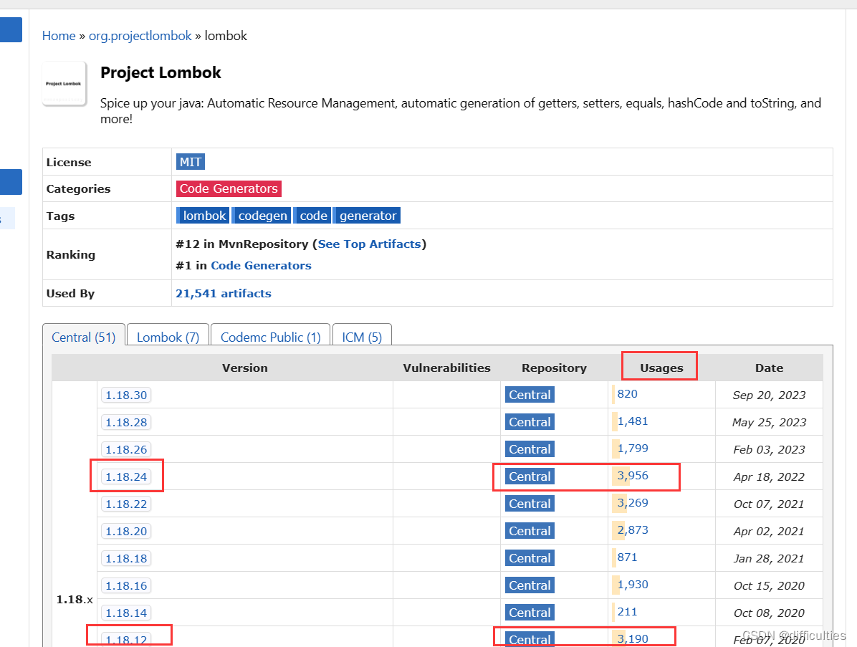The height and width of the screenshot is (647, 857).
Task: Click the Version column header
Action: click(x=245, y=368)
